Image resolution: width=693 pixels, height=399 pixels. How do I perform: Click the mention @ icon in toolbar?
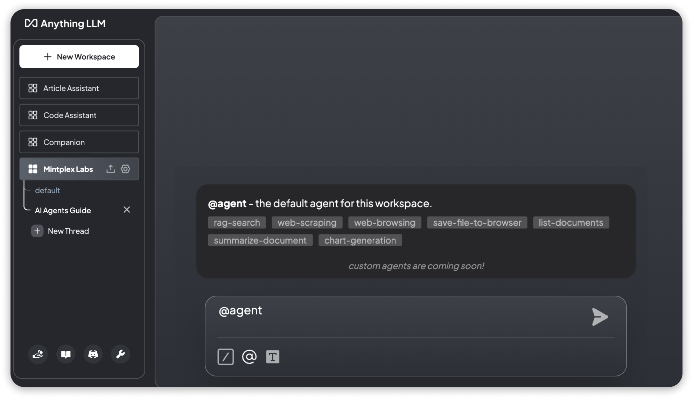tap(250, 357)
